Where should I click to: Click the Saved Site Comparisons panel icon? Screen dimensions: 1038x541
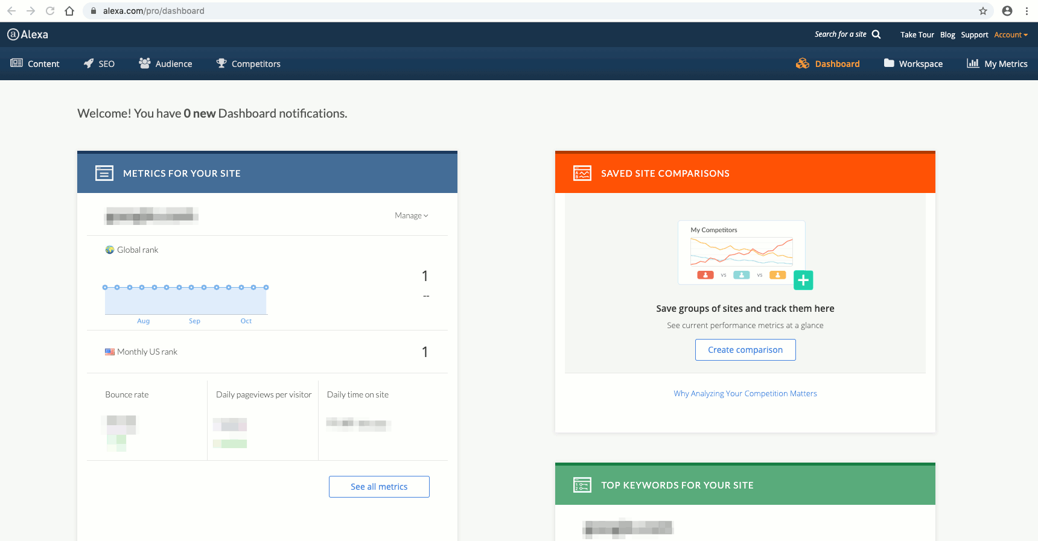582,173
